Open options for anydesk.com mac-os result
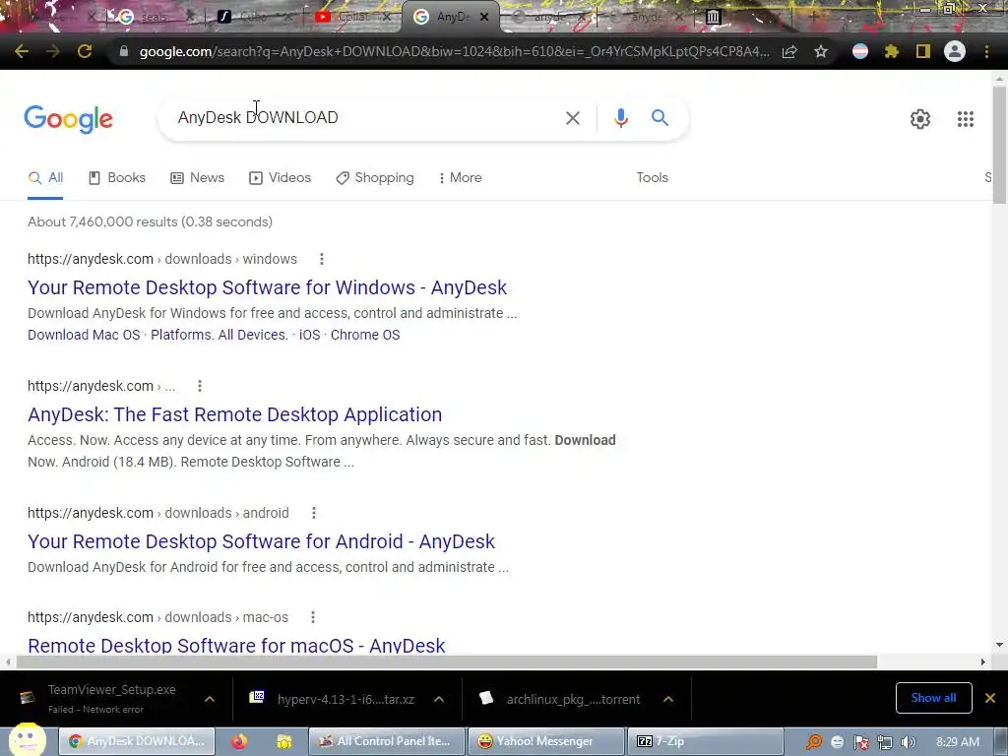The image size is (1008, 756). point(313,617)
